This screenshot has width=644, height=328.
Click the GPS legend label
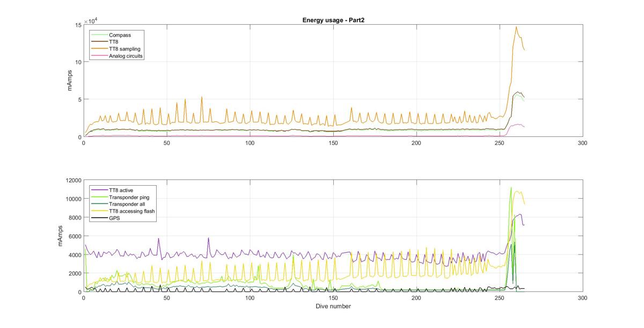click(x=114, y=218)
